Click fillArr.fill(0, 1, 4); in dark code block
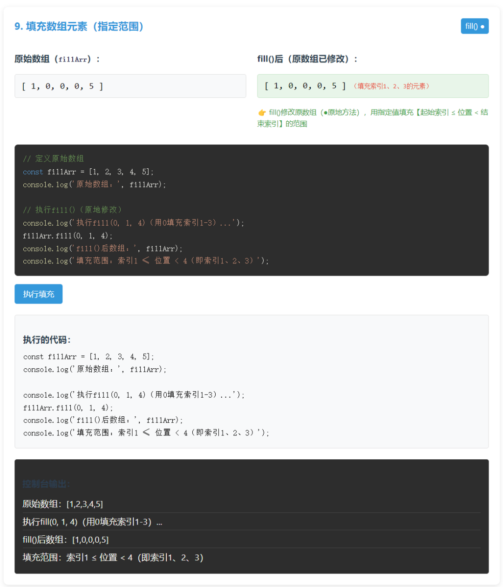This screenshot has width=503, height=587. [68, 236]
